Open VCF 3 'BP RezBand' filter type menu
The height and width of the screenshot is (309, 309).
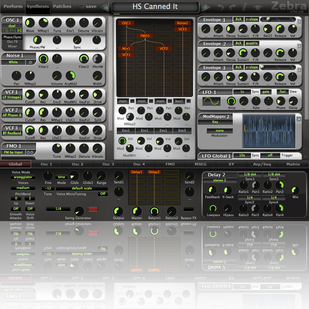coord(12,133)
